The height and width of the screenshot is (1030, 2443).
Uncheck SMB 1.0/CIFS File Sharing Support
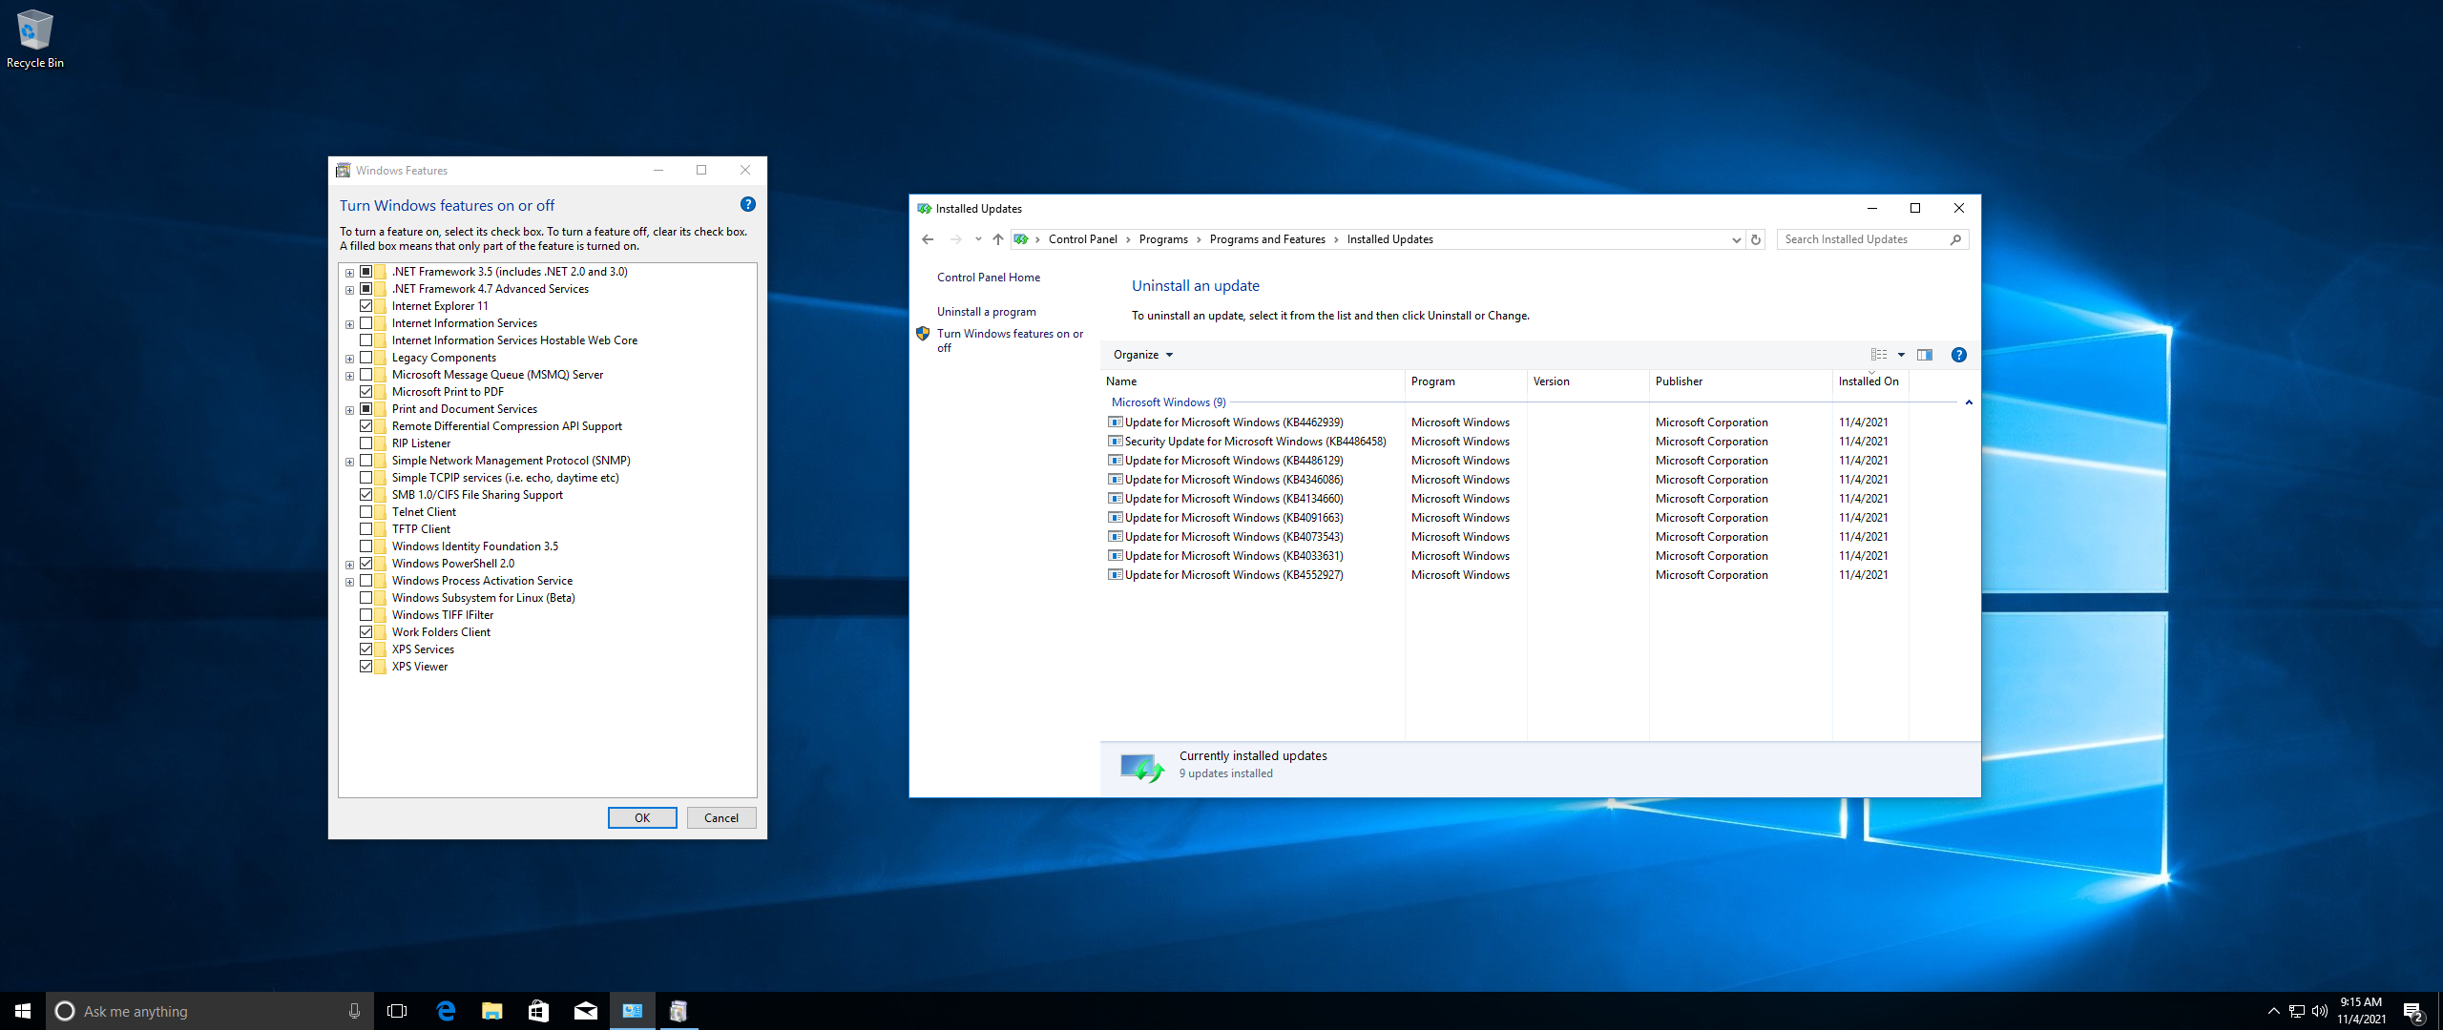365,495
